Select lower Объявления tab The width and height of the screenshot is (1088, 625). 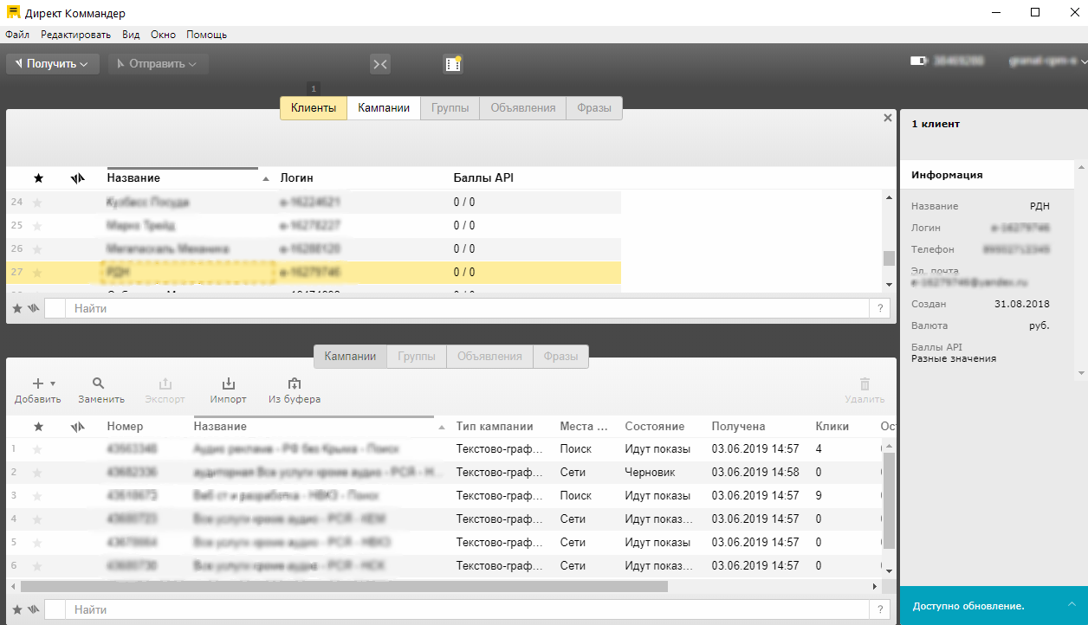pos(489,356)
